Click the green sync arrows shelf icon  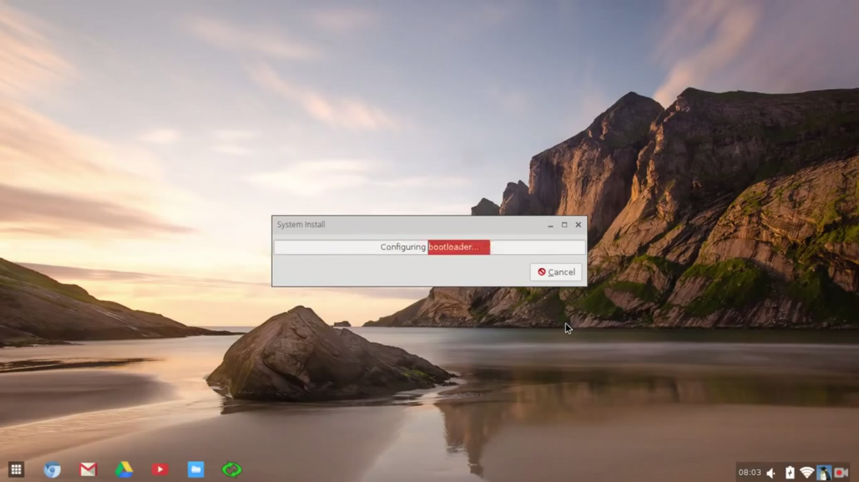[x=232, y=470]
